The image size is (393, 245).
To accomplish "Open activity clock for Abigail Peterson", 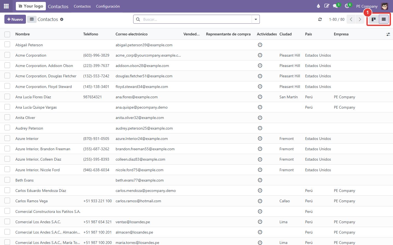I will tap(260, 45).
